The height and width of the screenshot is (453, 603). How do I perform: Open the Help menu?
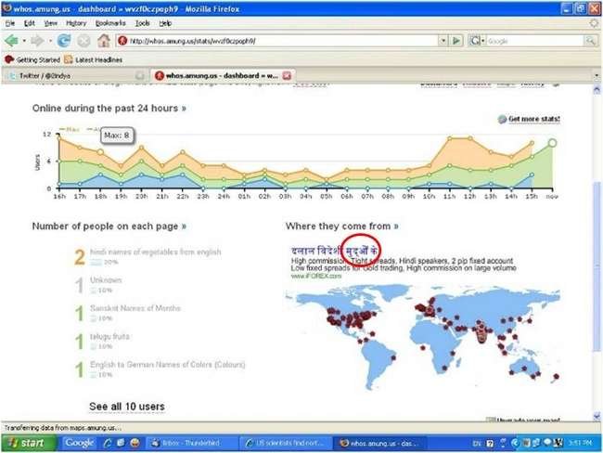pos(165,23)
